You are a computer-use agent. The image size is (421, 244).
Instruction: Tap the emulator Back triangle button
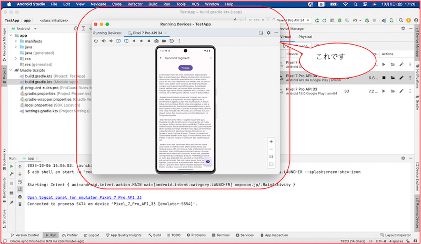(x=134, y=41)
